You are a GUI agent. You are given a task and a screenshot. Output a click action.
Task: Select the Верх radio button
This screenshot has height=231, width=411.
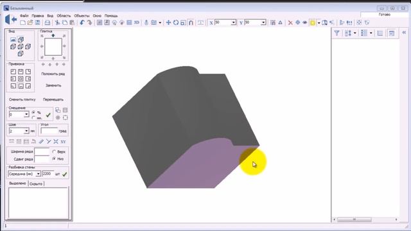click(x=54, y=151)
